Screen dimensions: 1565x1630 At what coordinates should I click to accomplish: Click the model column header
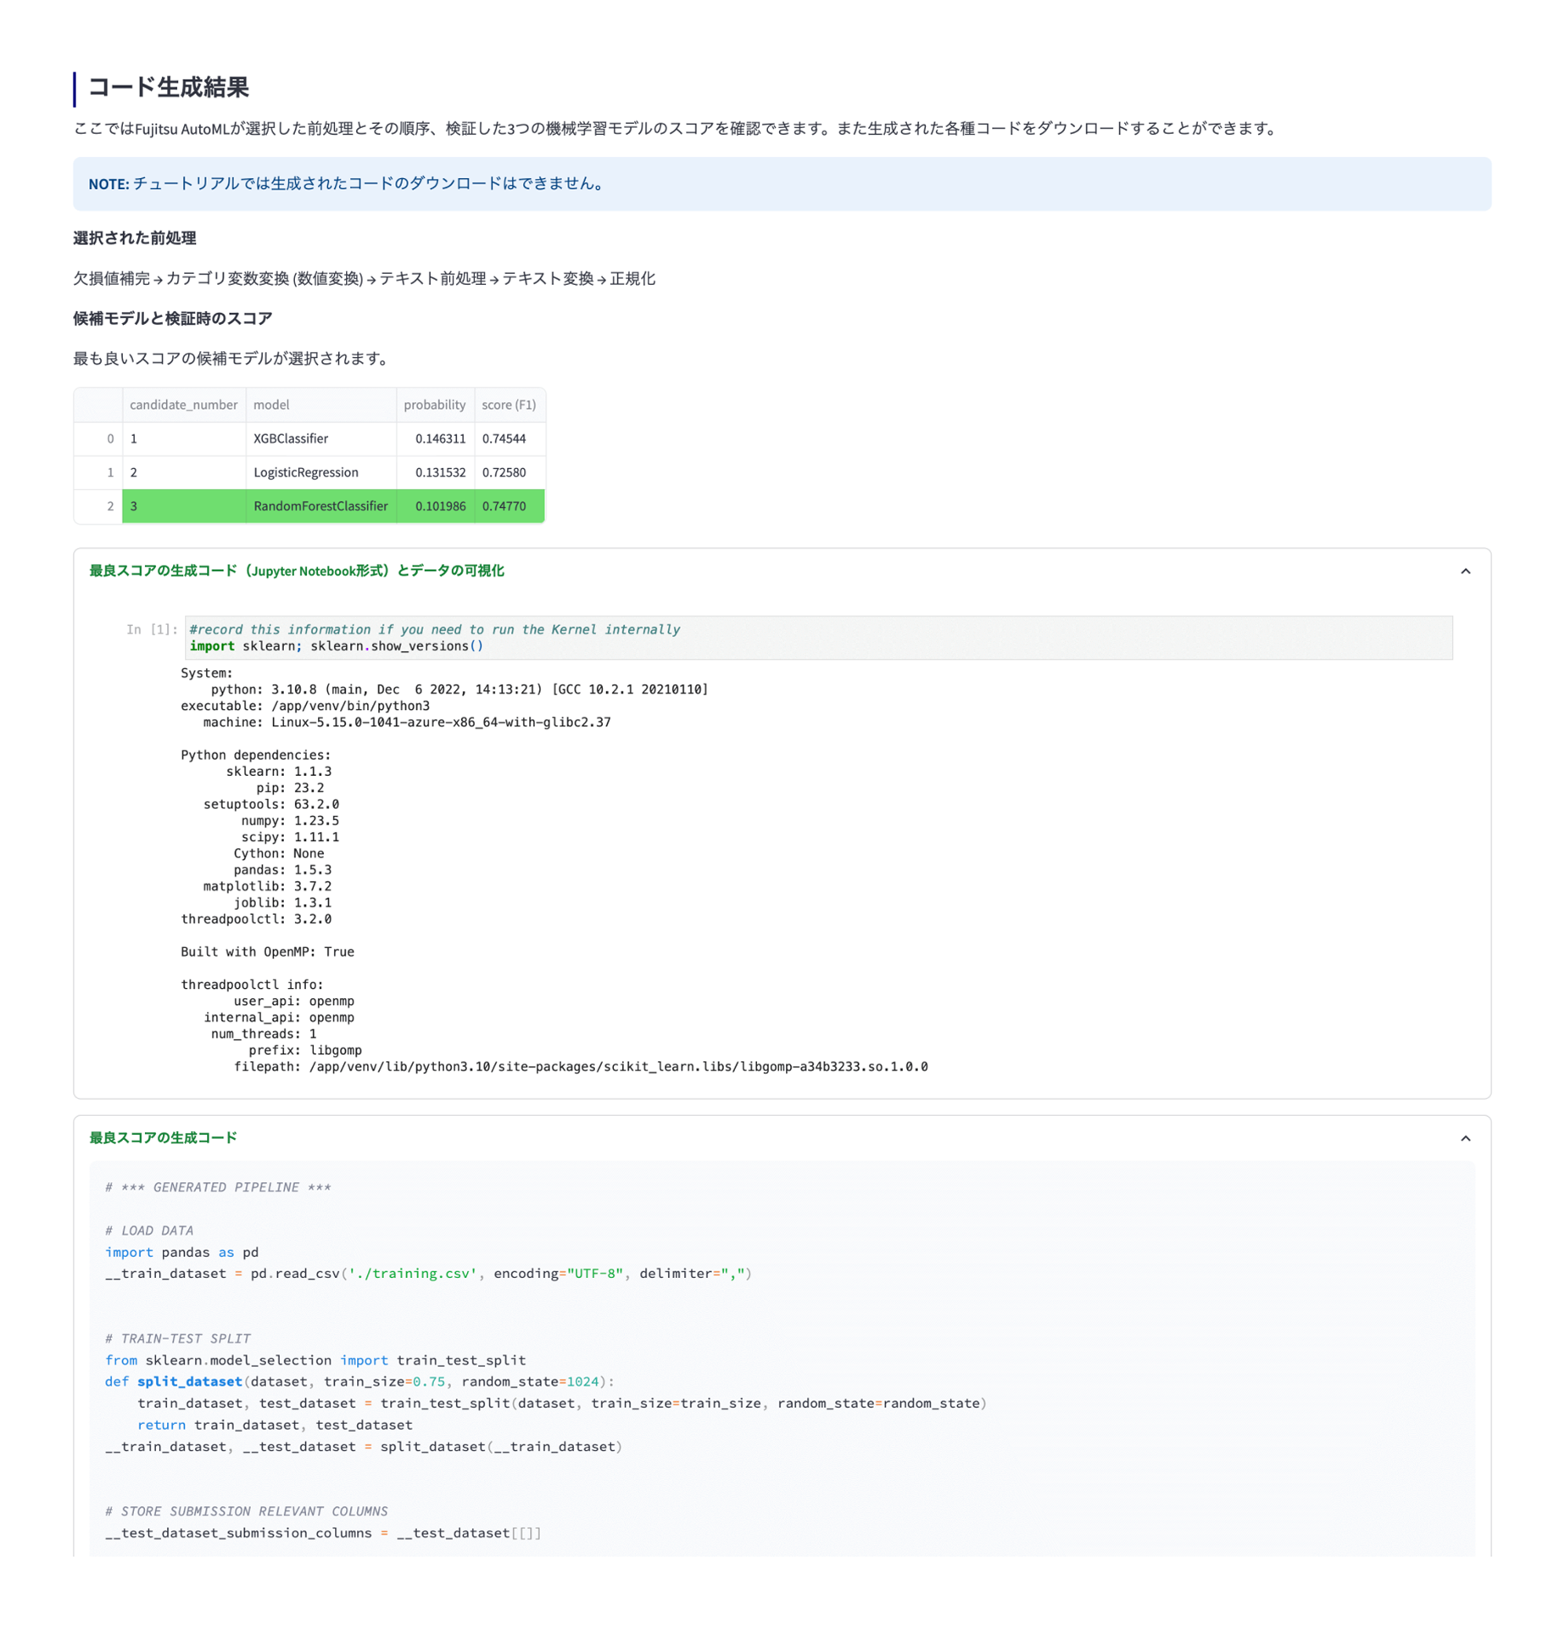(271, 405)
